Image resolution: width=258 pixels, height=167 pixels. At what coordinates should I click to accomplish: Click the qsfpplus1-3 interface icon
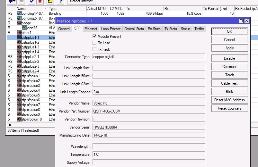click(19, 47)
